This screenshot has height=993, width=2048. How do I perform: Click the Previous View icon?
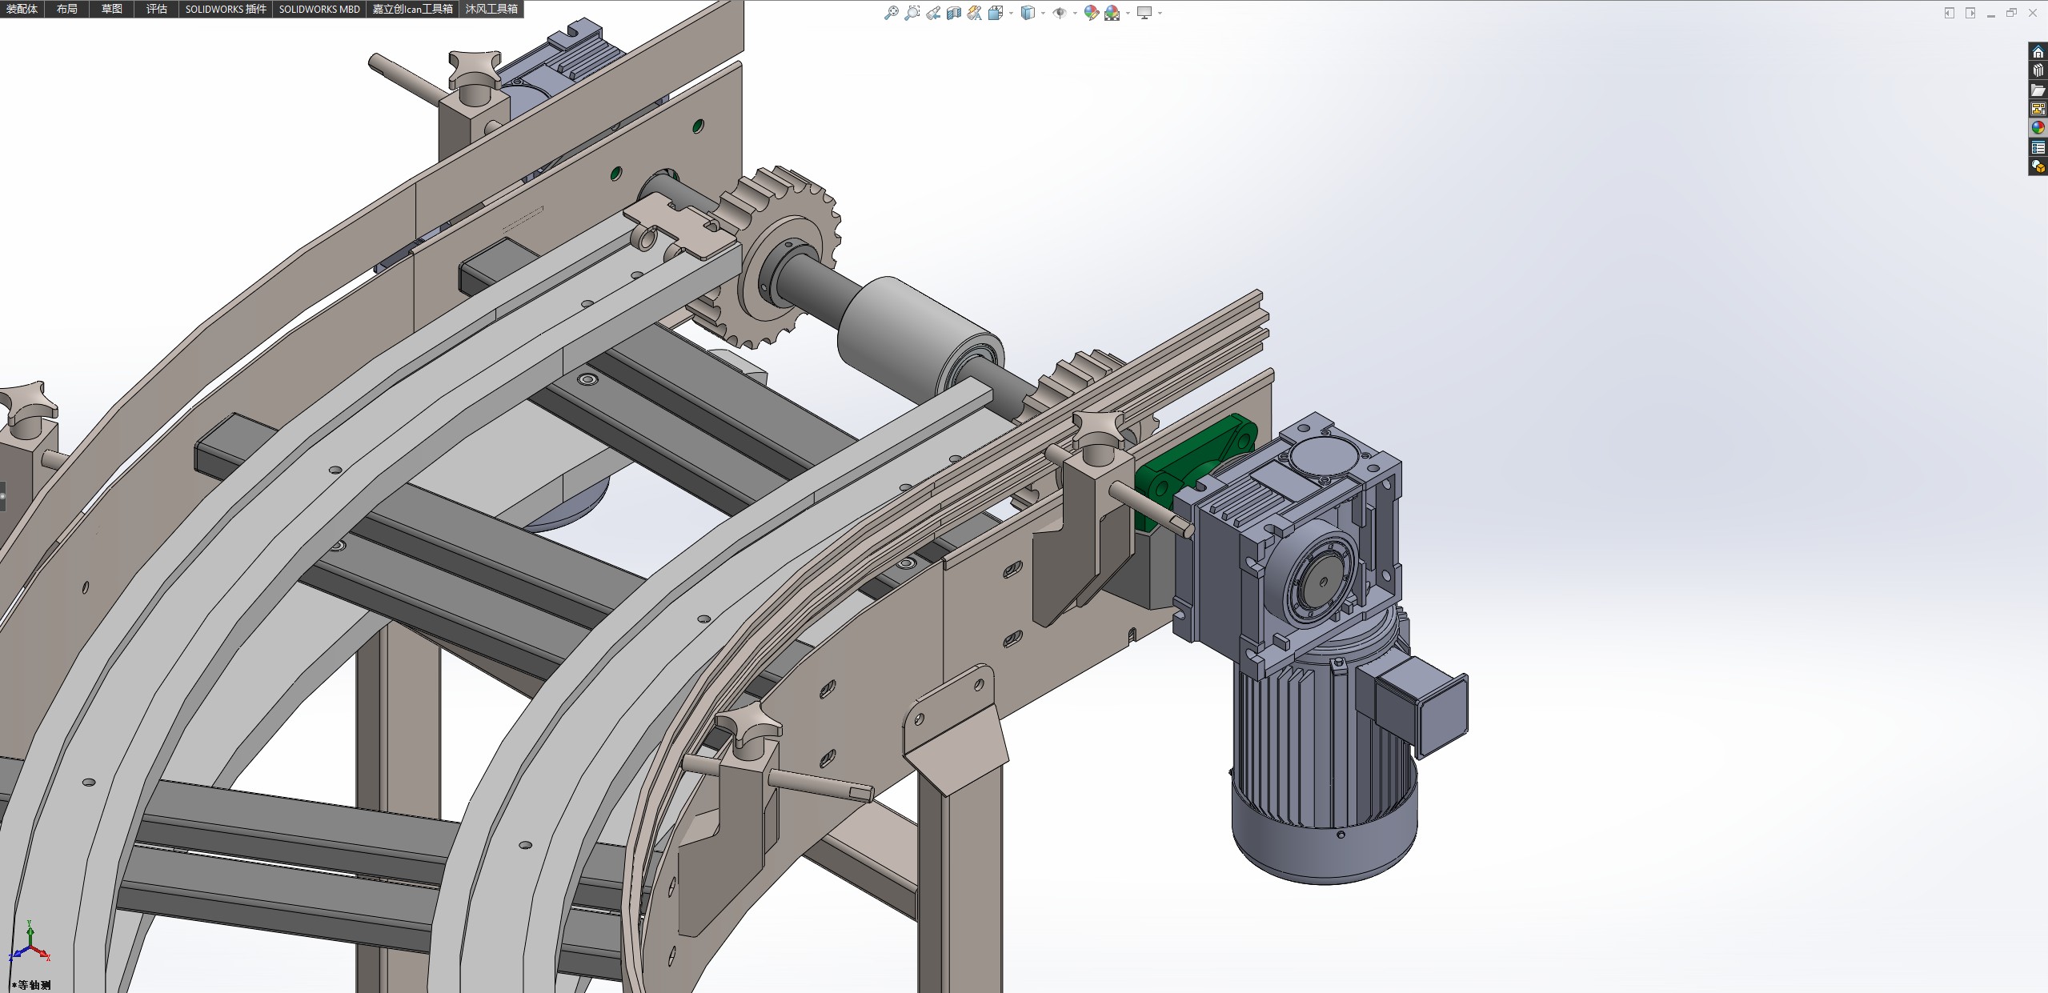933,13
